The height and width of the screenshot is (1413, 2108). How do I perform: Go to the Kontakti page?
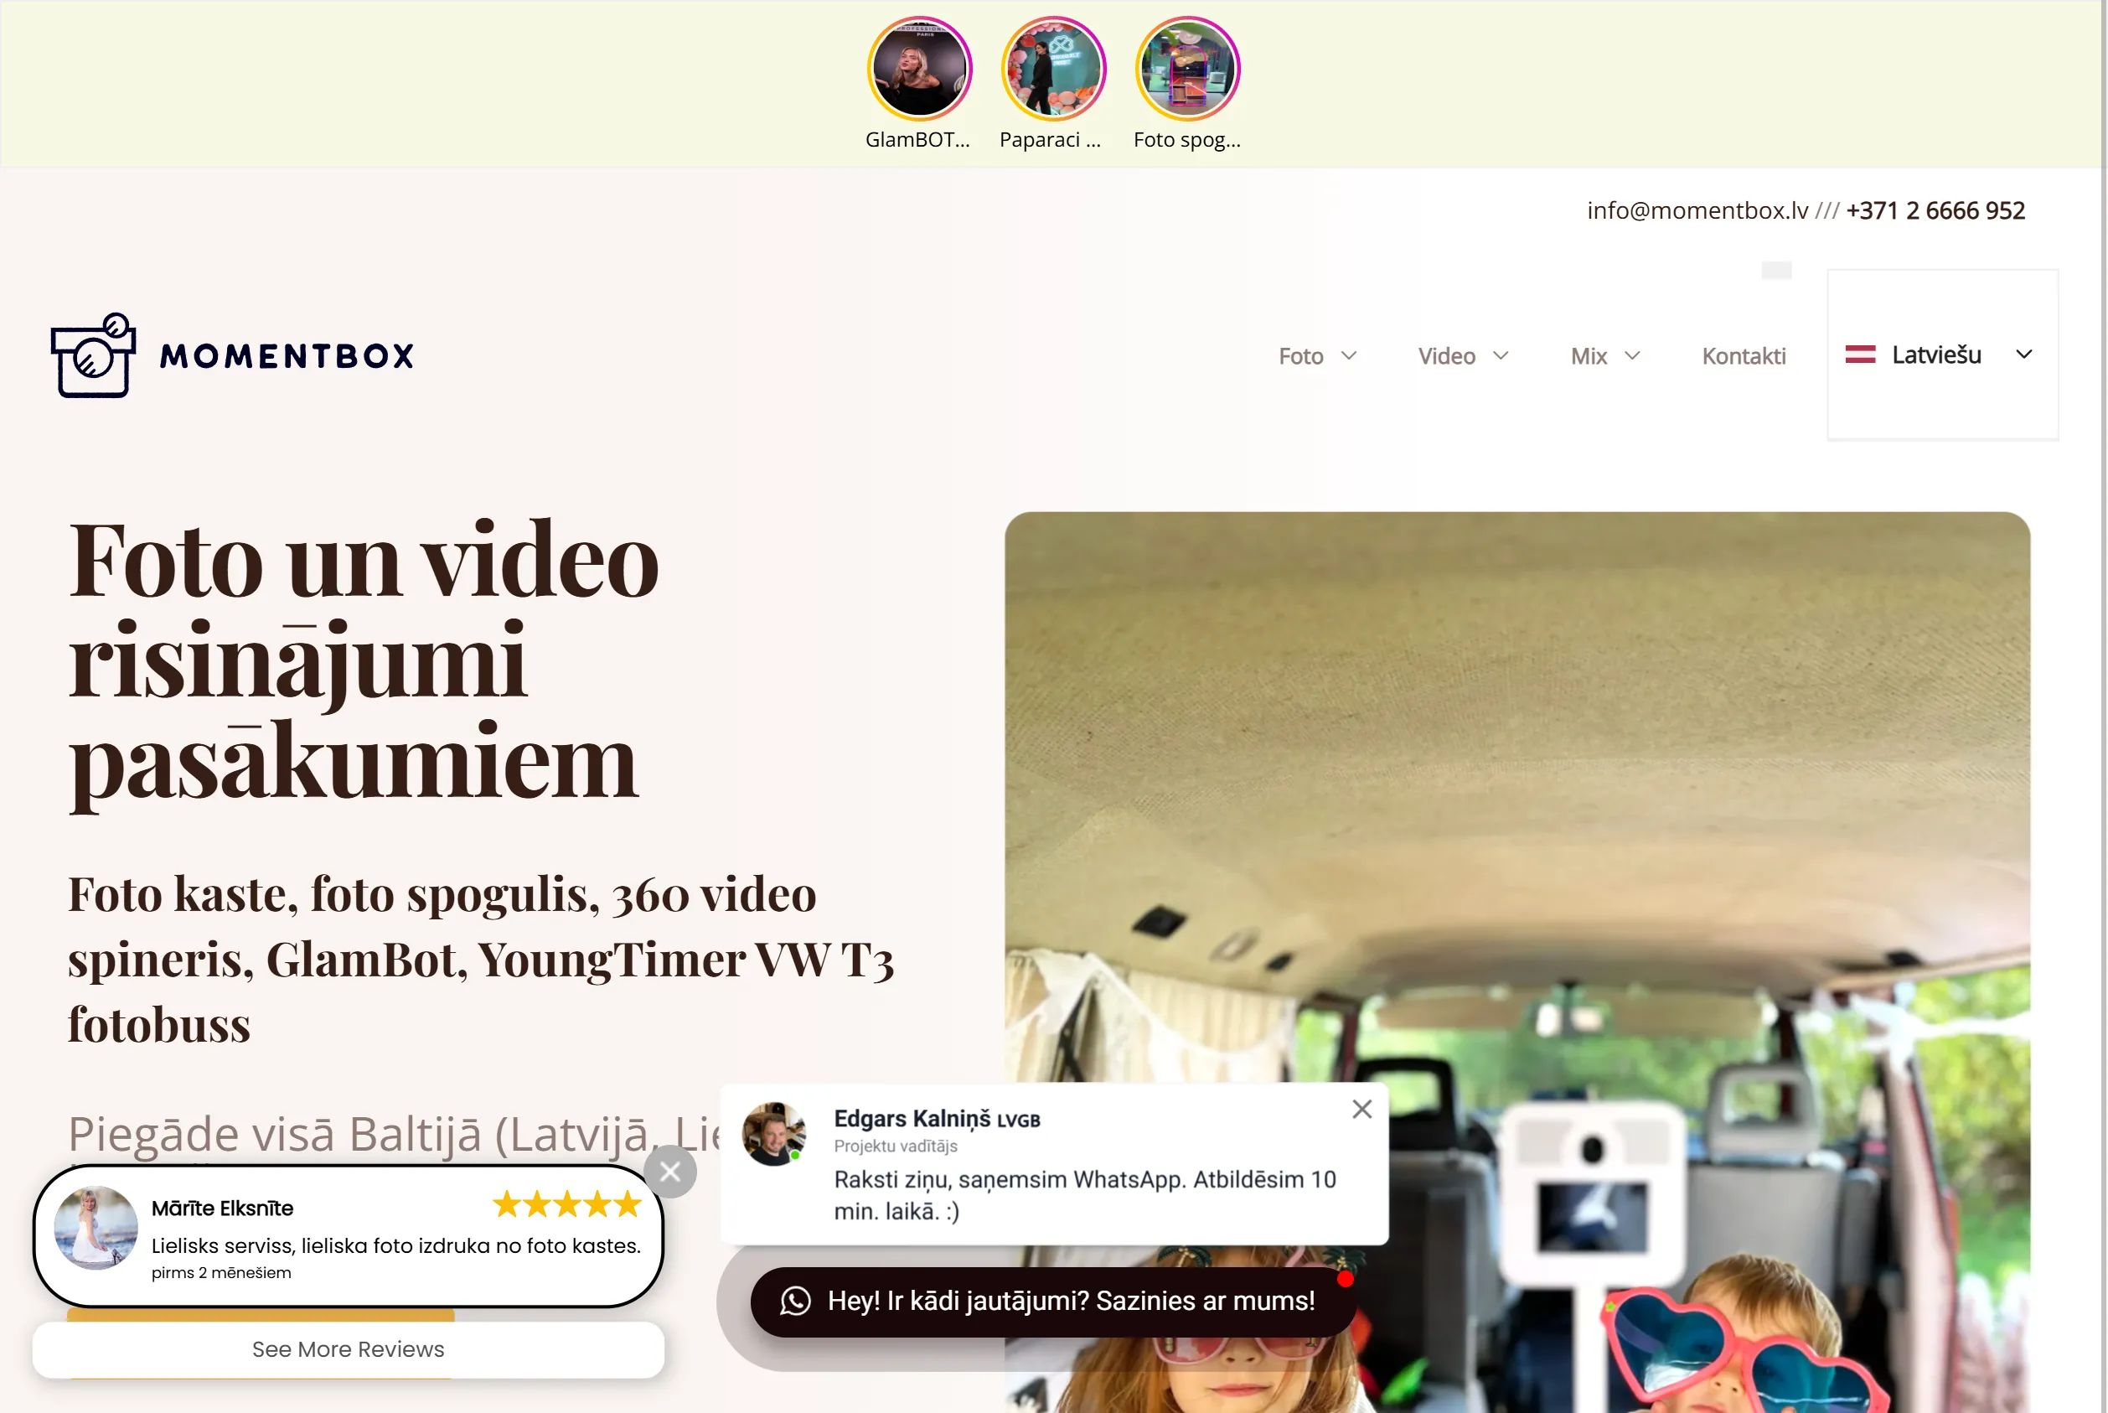pyautogui.click(x=1744, y=356)
